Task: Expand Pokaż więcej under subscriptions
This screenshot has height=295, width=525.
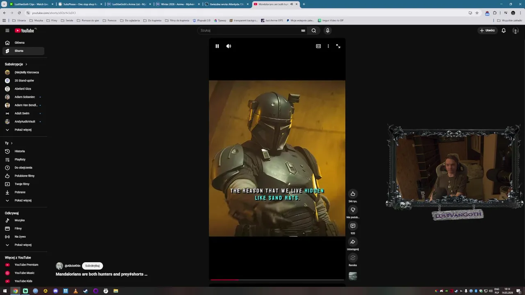Action: (23, 130)
